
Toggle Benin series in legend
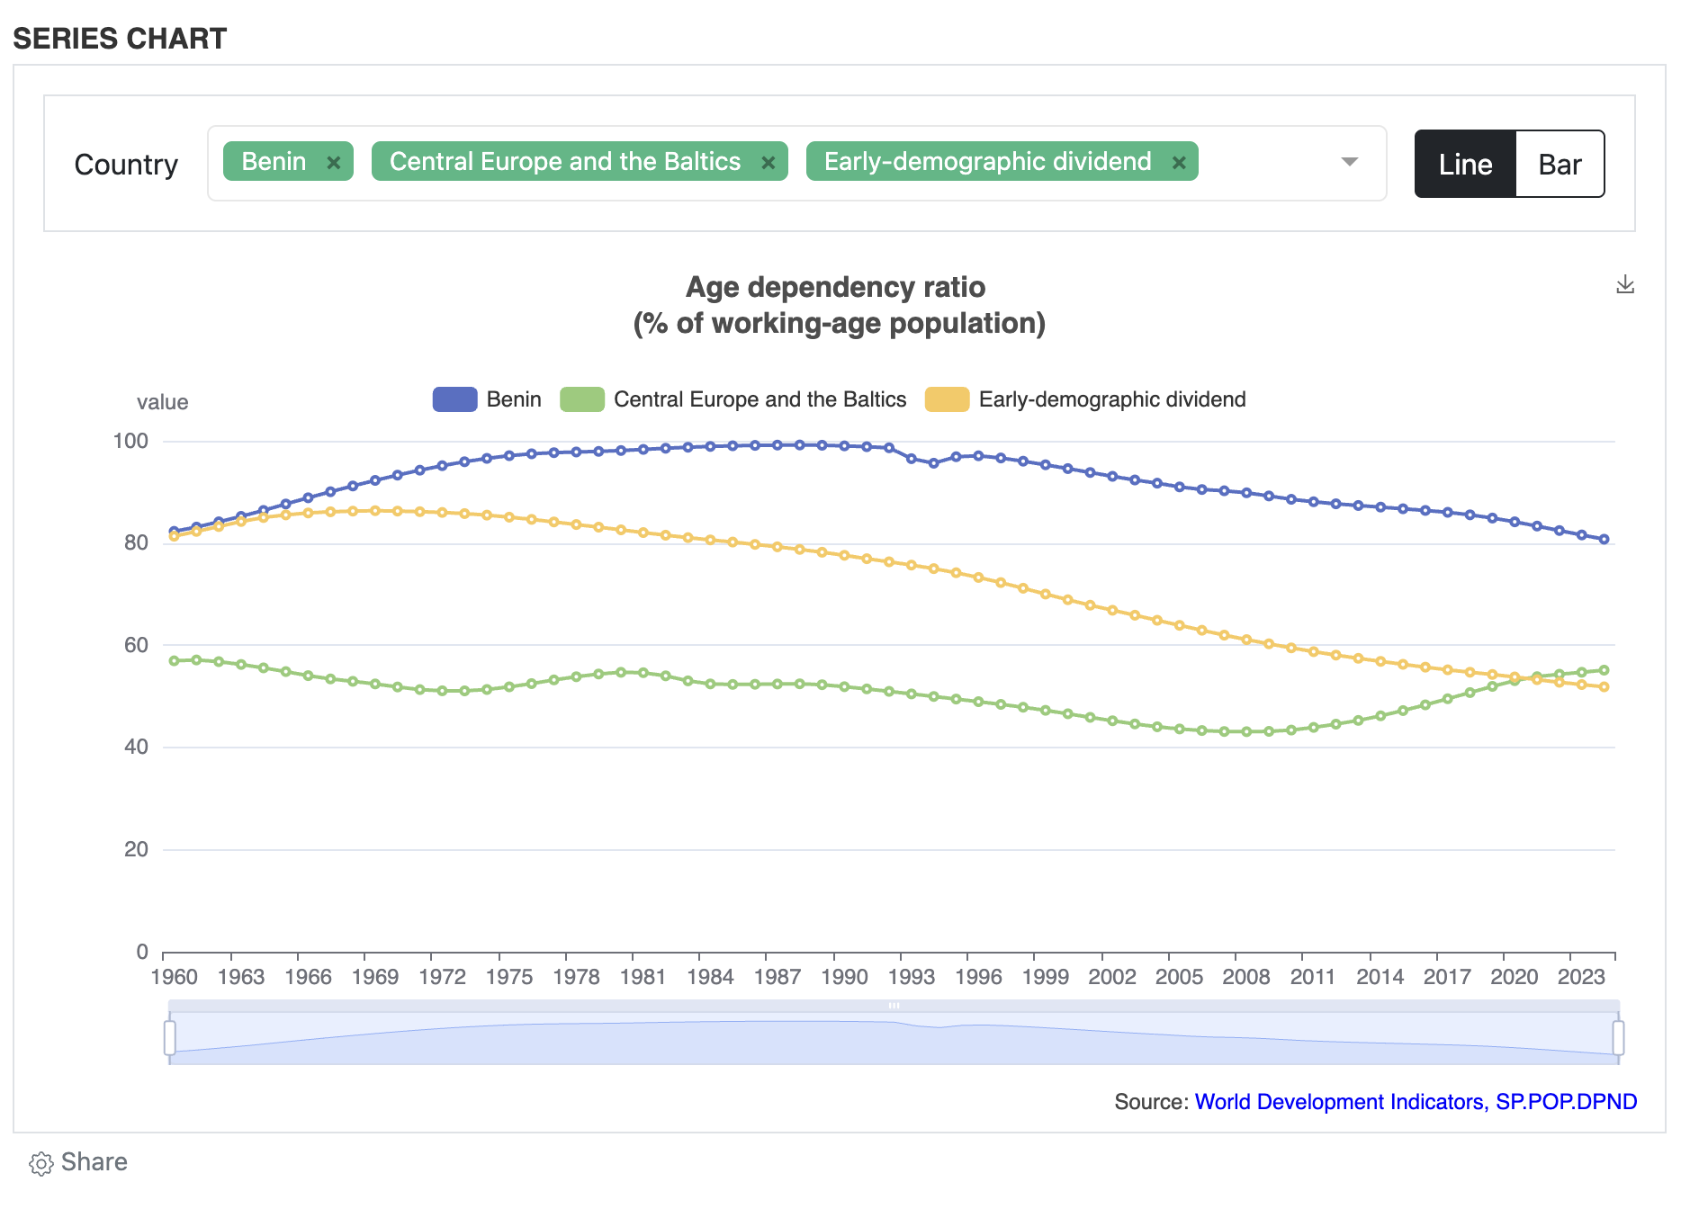[x=513, y=399]
